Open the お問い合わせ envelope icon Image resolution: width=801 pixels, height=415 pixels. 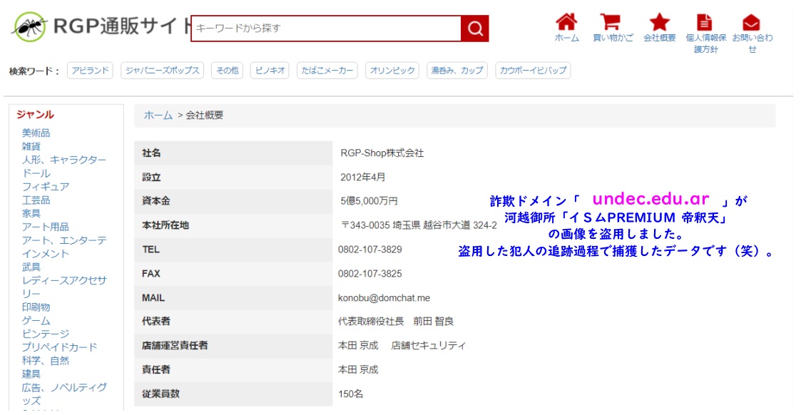pyautogui.click(x=751, y=22)
